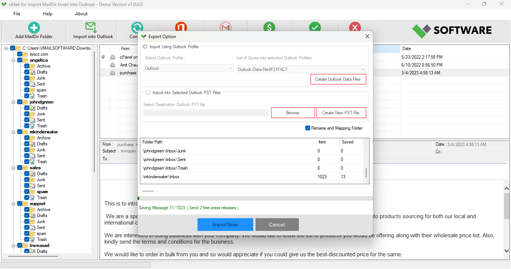
Task: Open the Help menu
Action: tap(48, 14)
